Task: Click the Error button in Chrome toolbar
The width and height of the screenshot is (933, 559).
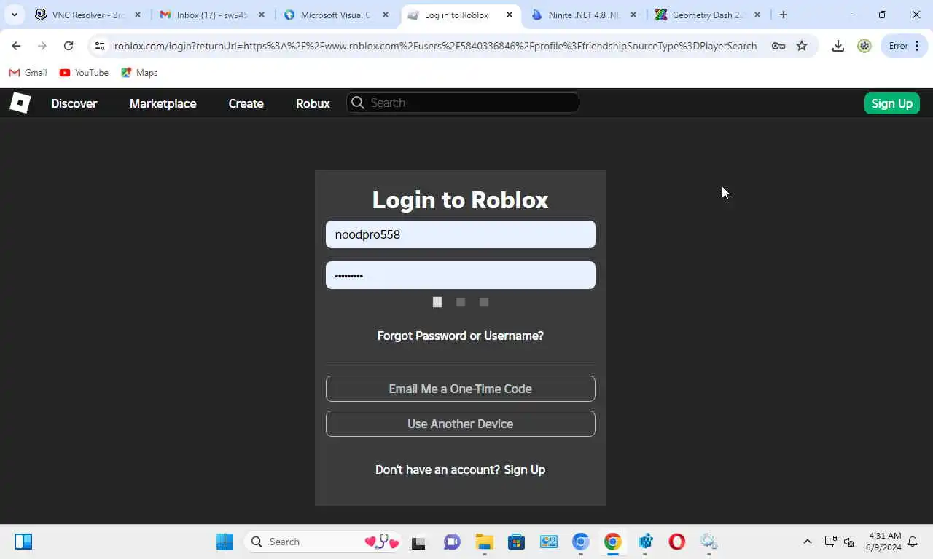Action: [x=904, y=46]
